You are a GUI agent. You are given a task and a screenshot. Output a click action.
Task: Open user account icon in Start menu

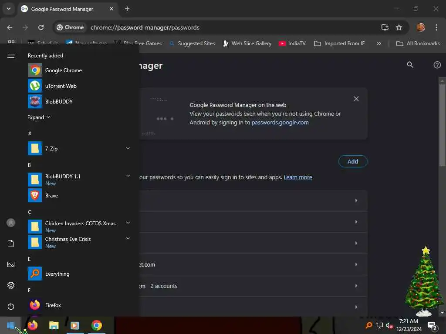[x=11, y=223]
